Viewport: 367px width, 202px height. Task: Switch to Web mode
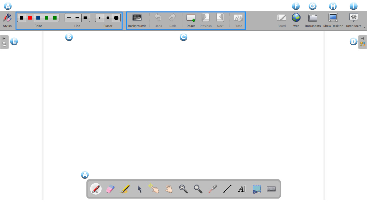coord(296,20)
